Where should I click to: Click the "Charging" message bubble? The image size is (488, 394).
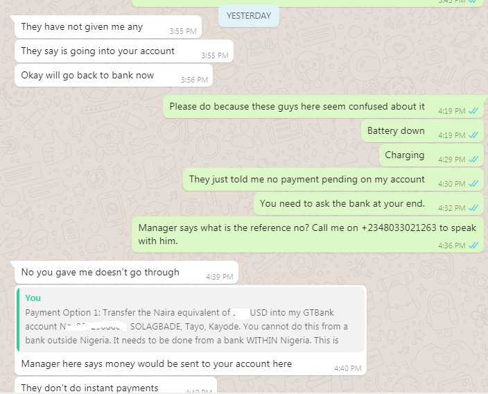[x=431, y=155]
